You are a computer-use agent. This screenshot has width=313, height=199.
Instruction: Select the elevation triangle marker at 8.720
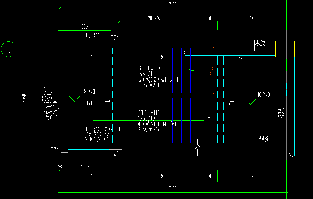[74, 98]
